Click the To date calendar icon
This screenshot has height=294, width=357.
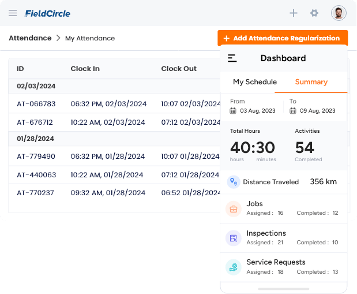coord(292,111)
